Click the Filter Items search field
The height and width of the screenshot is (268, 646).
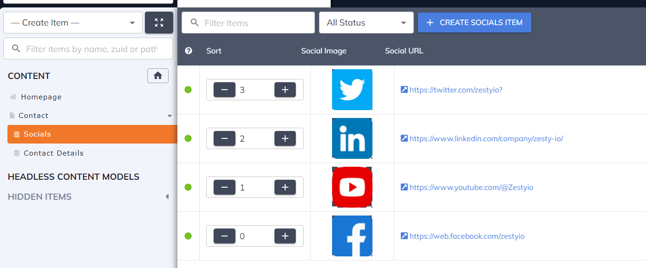pyautogui.click(x=248, y=22)
